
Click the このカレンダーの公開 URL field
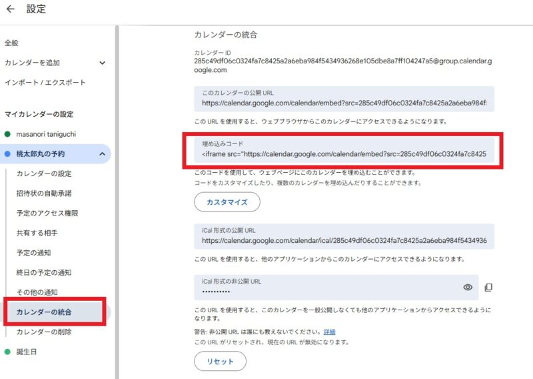(x=344, y=103)
